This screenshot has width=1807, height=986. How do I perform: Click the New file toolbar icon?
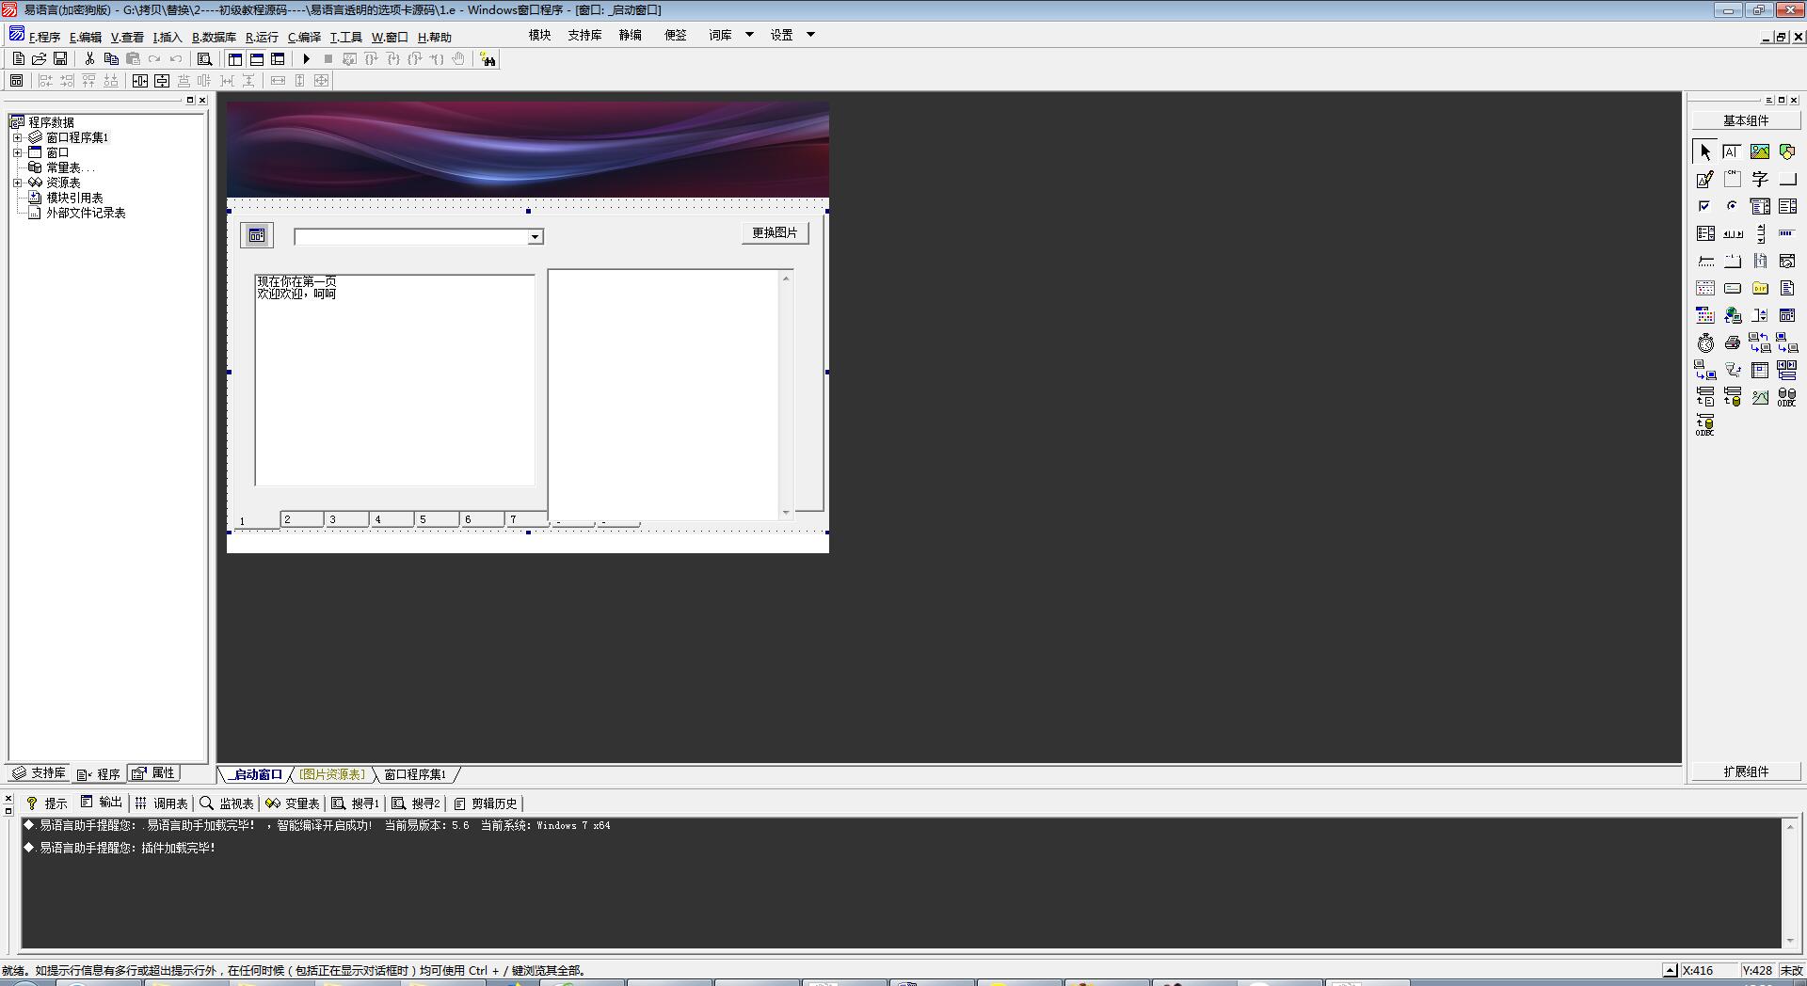(18, 58)
